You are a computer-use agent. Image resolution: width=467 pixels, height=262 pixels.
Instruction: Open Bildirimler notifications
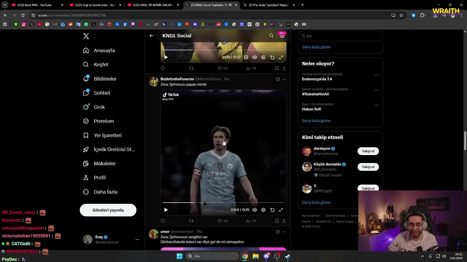[100, 79]
